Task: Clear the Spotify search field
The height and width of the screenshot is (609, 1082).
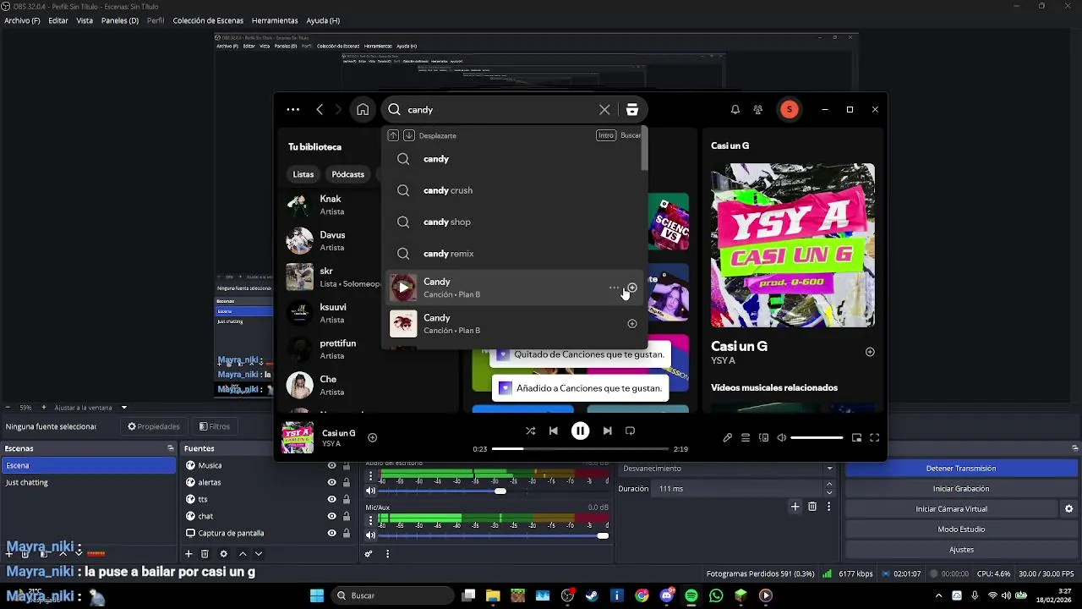Action: (604, 109)
